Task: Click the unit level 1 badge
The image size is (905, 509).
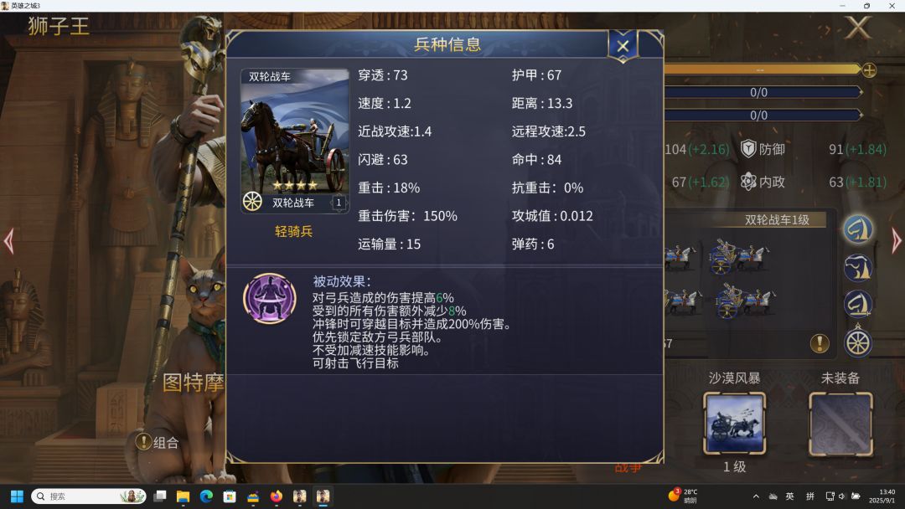Action: pyautogui.click(x=339, y=203)
